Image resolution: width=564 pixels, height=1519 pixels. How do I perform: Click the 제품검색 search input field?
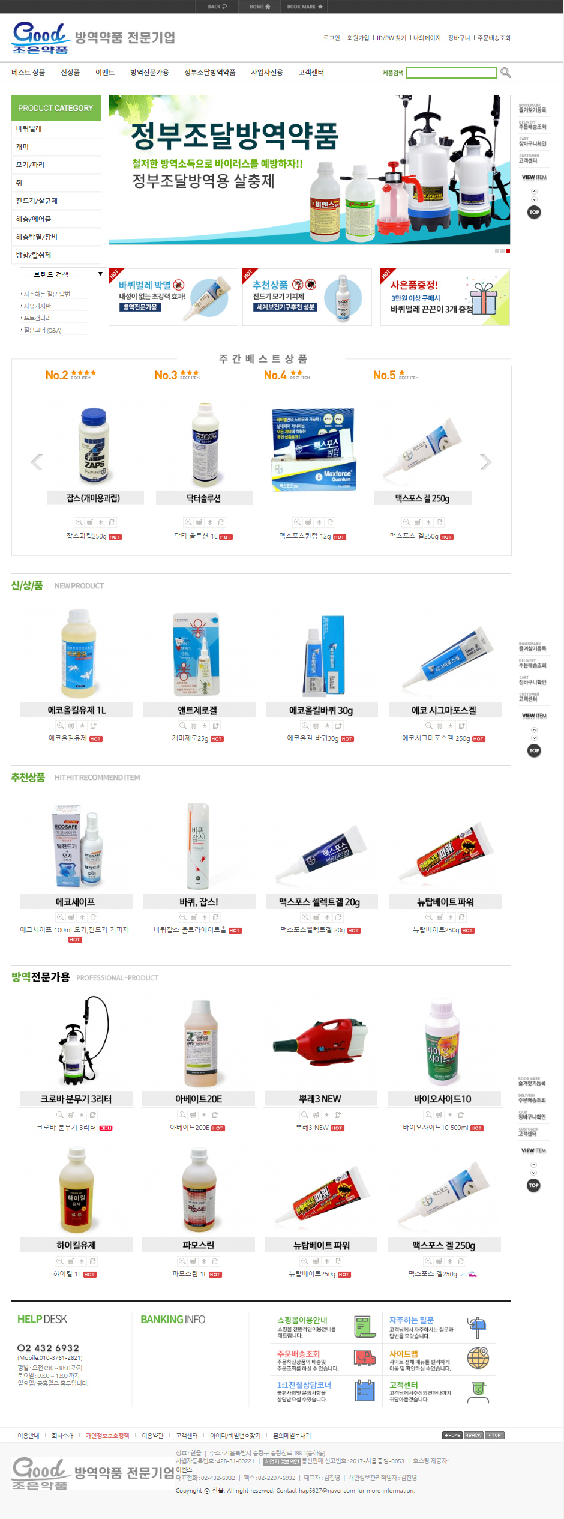[x=452, y=73]
